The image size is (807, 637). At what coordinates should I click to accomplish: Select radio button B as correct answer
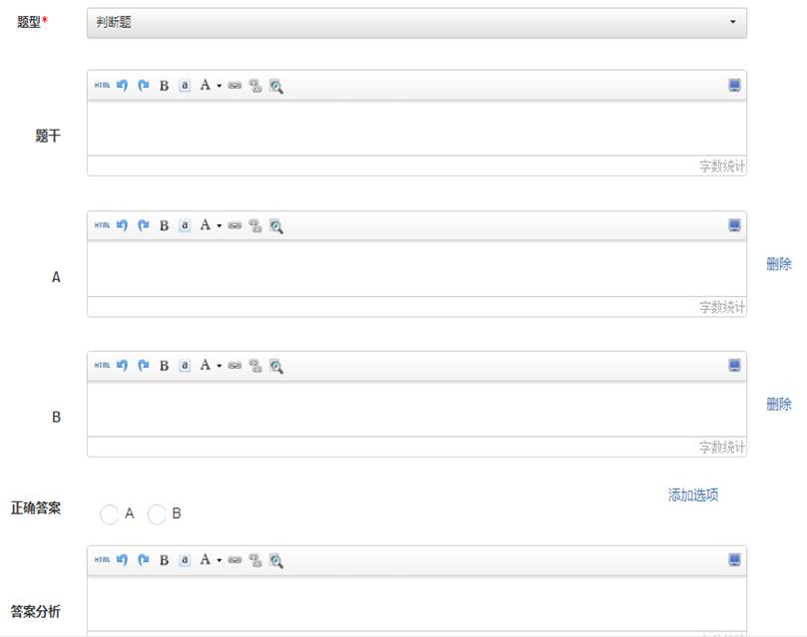click(157, 514)
